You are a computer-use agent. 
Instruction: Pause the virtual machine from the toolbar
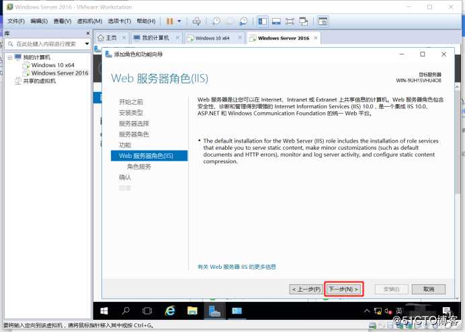pos(169,22)
